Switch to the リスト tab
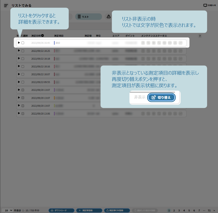The width and height of the screenshot is (218, 213). (89, 17)
